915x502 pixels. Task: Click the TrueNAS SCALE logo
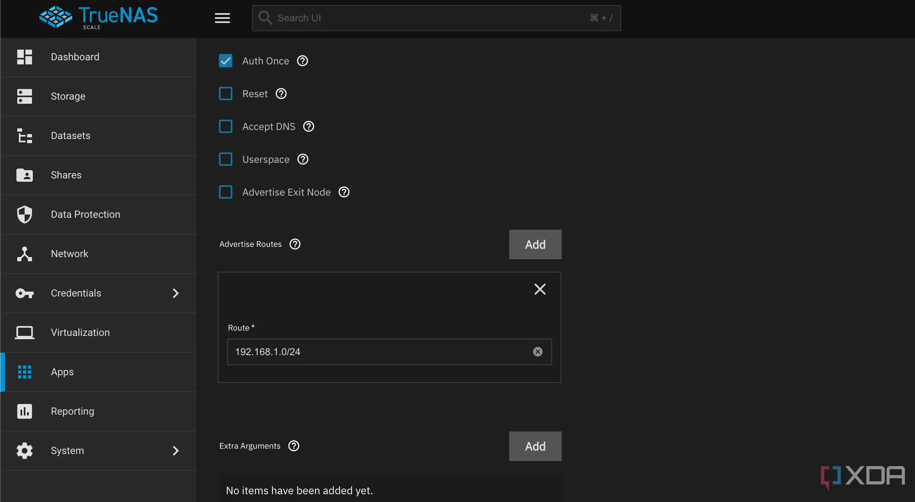pos(98,18)
